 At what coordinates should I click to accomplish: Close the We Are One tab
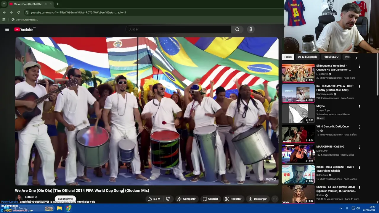50,4
